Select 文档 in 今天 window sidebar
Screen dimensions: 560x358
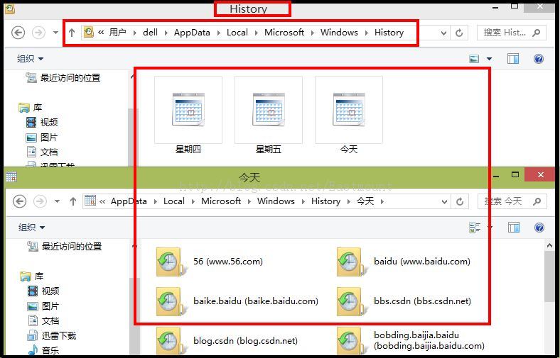[43, 320]
